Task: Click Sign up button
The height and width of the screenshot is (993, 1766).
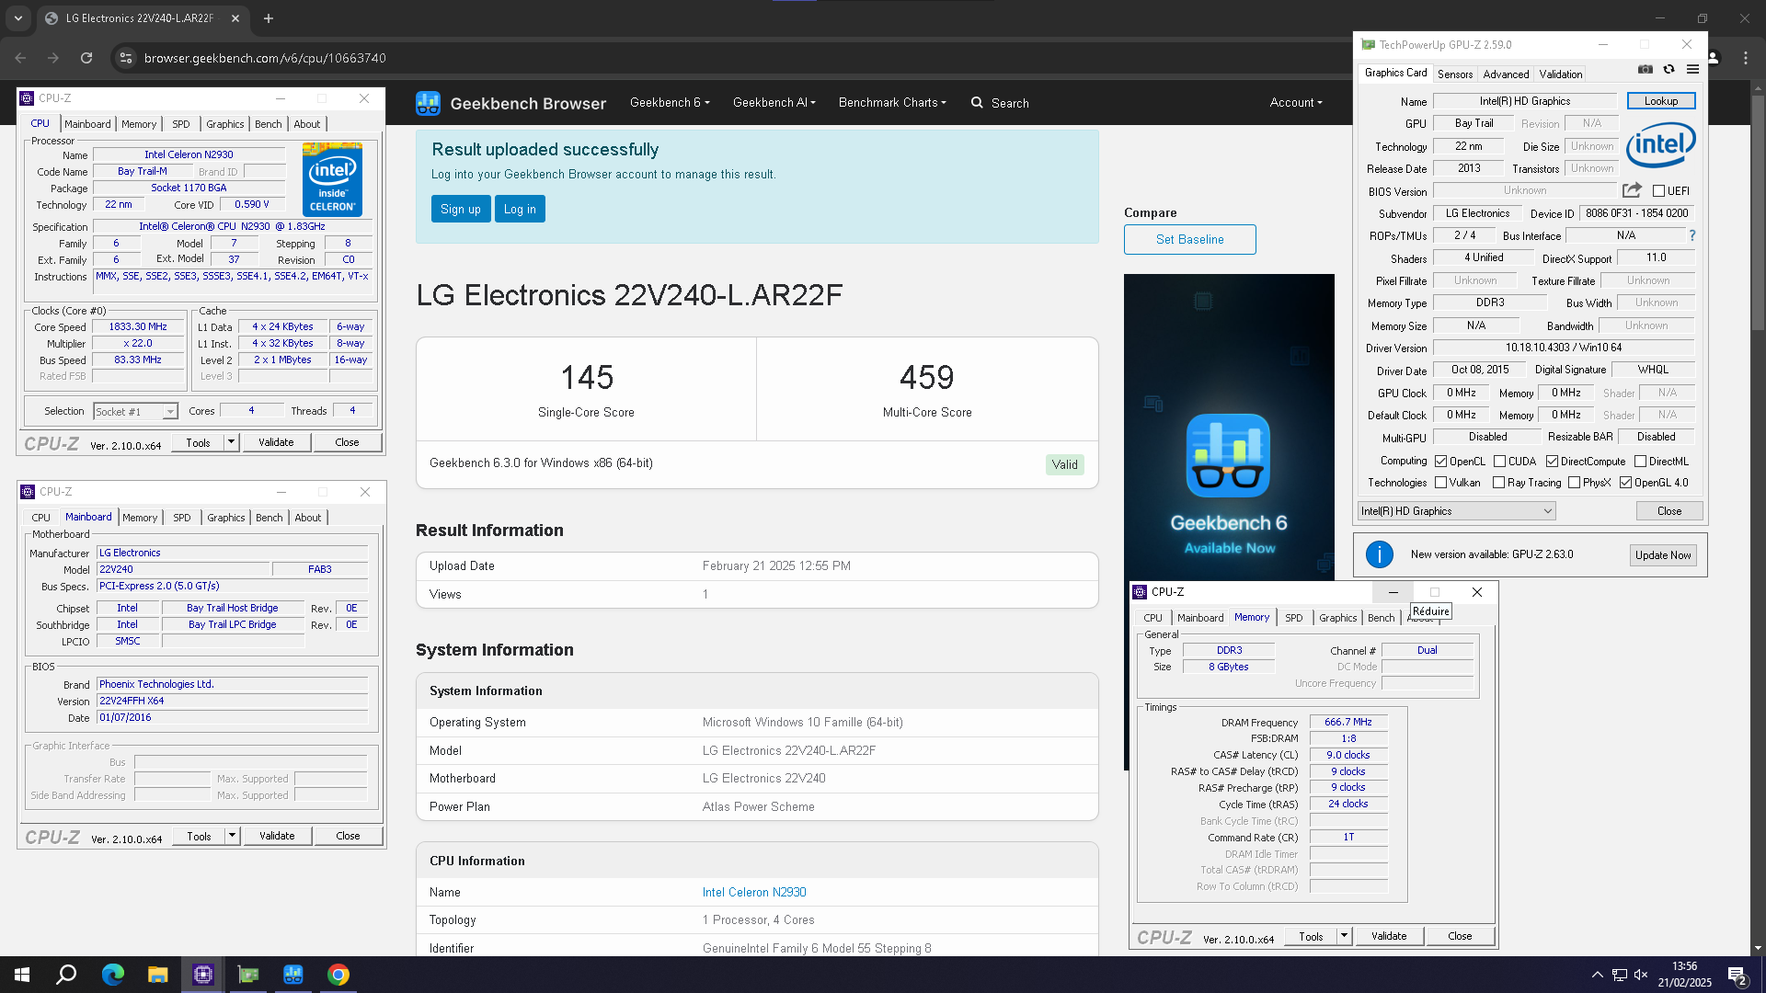Action: pos(461,210)
